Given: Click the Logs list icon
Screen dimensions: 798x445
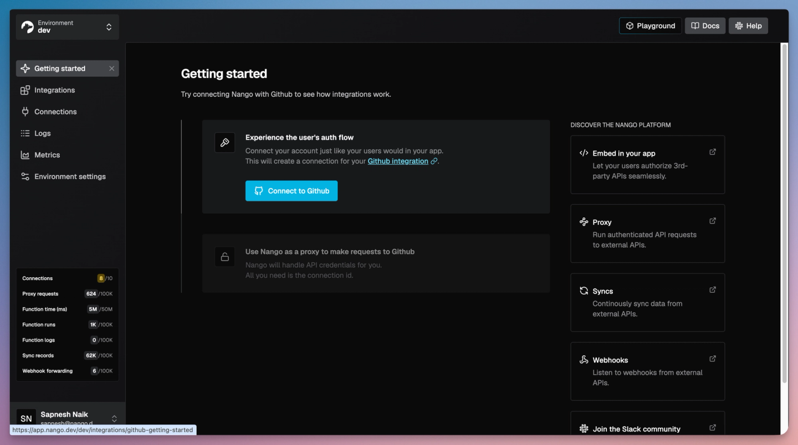Looking at the screenshot, I should point(25,133).
